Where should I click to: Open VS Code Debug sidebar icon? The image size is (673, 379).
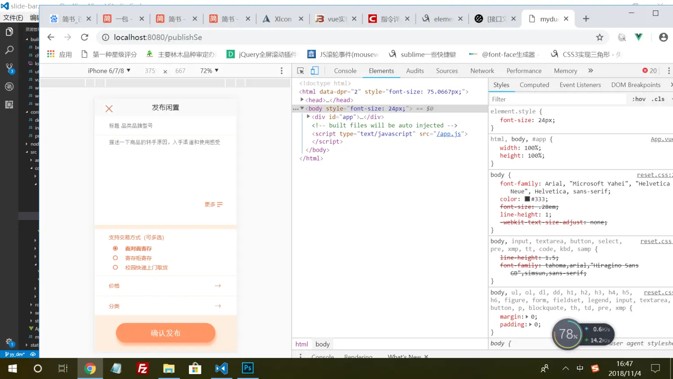[9, 87]
